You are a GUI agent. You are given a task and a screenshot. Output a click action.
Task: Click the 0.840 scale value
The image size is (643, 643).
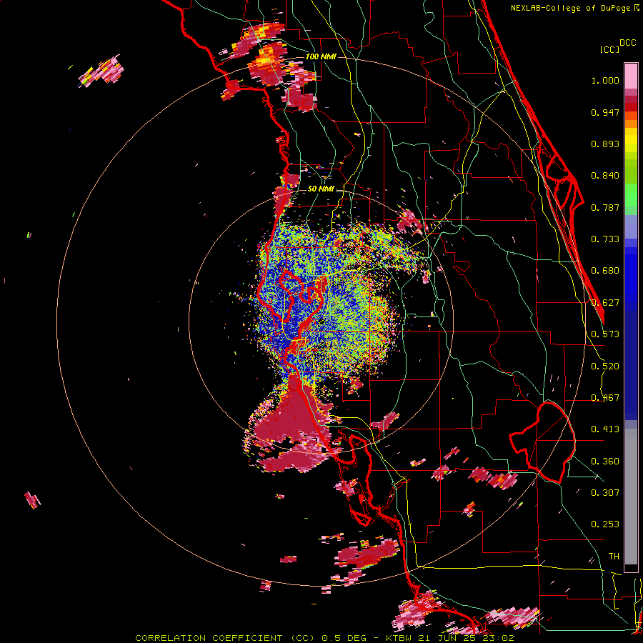click(x=605, y=176)
